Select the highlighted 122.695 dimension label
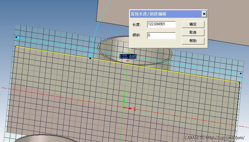This screenshot has width=249, height=142. [x=128, y=57]
